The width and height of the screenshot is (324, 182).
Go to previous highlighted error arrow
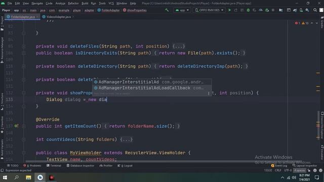(312, 23)
